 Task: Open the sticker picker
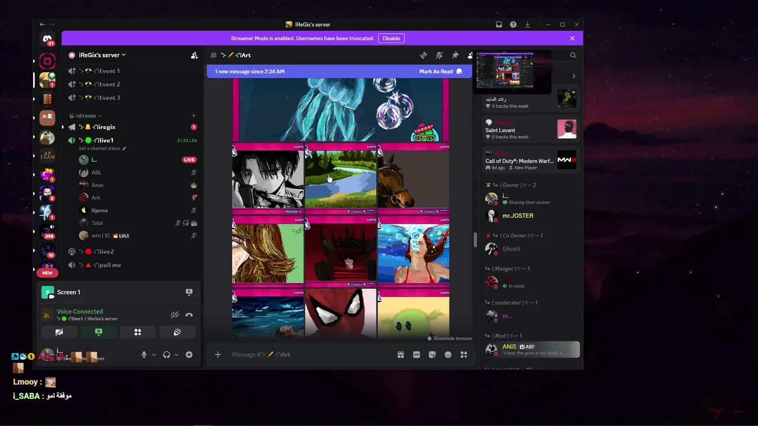(x=432, y=354)
